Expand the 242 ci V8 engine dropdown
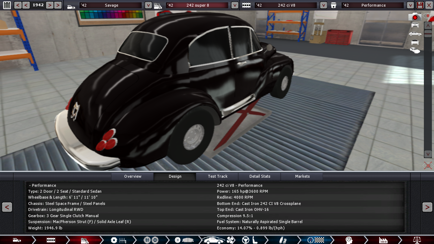Screen dimensions: 434x244 pos(324,5)
